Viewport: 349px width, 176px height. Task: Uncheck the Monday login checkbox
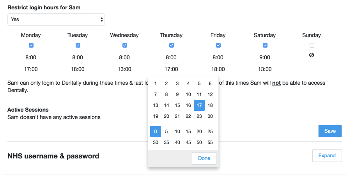[31, 45]
